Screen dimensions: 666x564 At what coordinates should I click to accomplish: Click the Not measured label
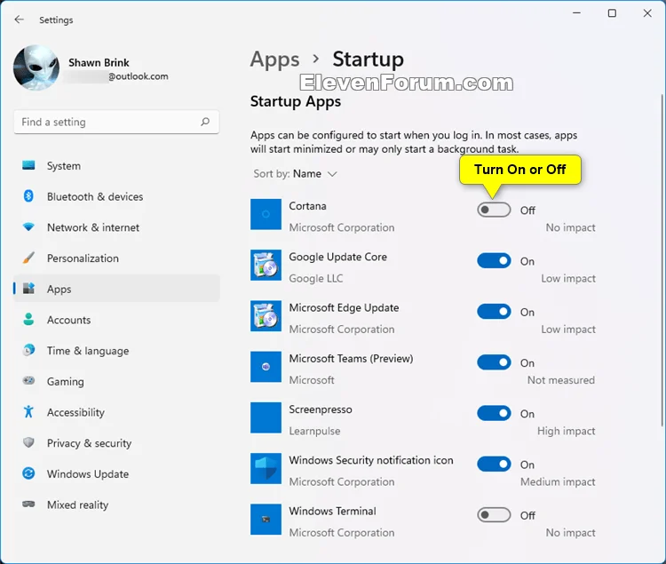pos(560,379)
